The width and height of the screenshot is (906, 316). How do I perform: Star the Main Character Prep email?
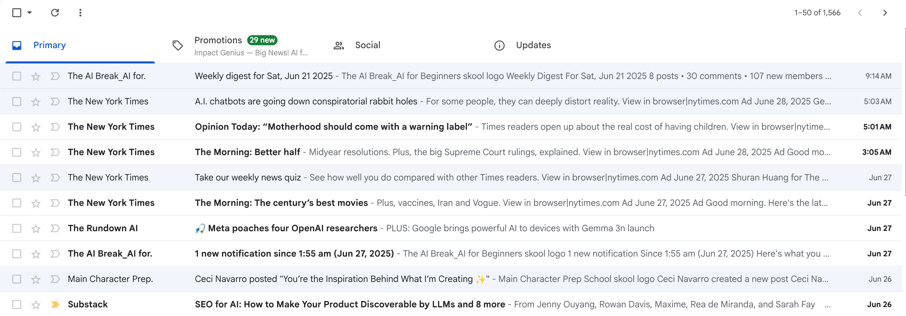36,279
